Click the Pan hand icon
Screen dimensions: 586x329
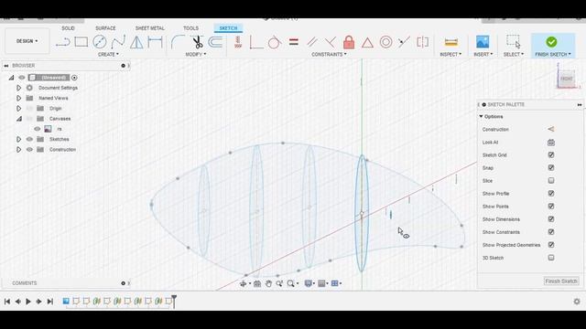point(268,283)
